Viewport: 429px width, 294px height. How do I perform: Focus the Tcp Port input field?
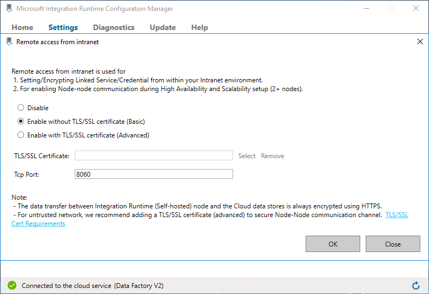tap(154, 174)
